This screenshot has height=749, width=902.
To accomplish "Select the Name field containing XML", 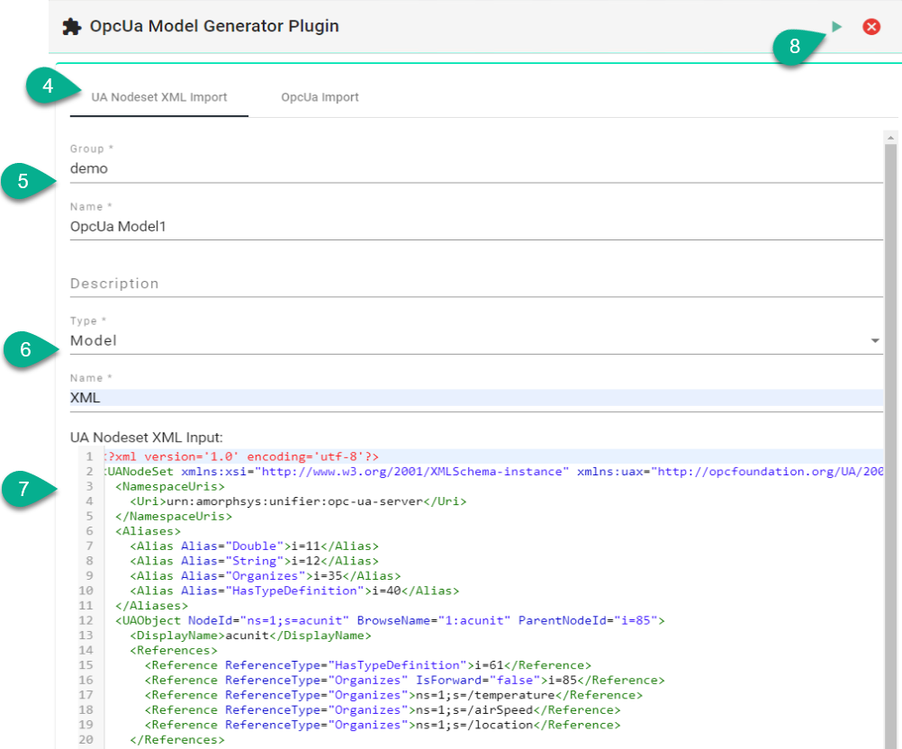I will point(475,397).
